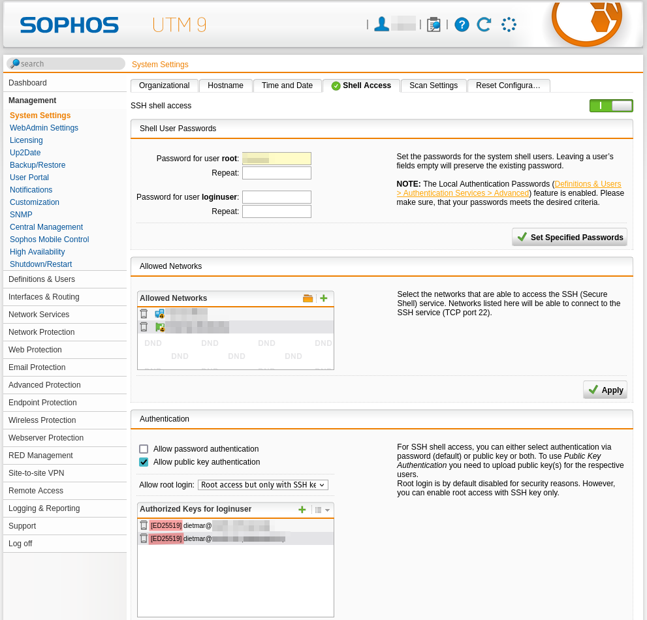
Task: Click the Repeat password field for root
Action: pyautogui.click(x=276, y=173)
